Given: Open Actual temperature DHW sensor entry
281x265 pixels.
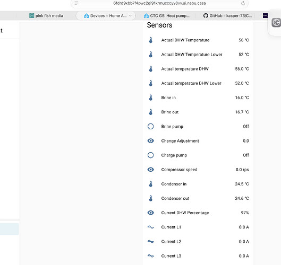Looking at the screenshot, I should (198, 69).
